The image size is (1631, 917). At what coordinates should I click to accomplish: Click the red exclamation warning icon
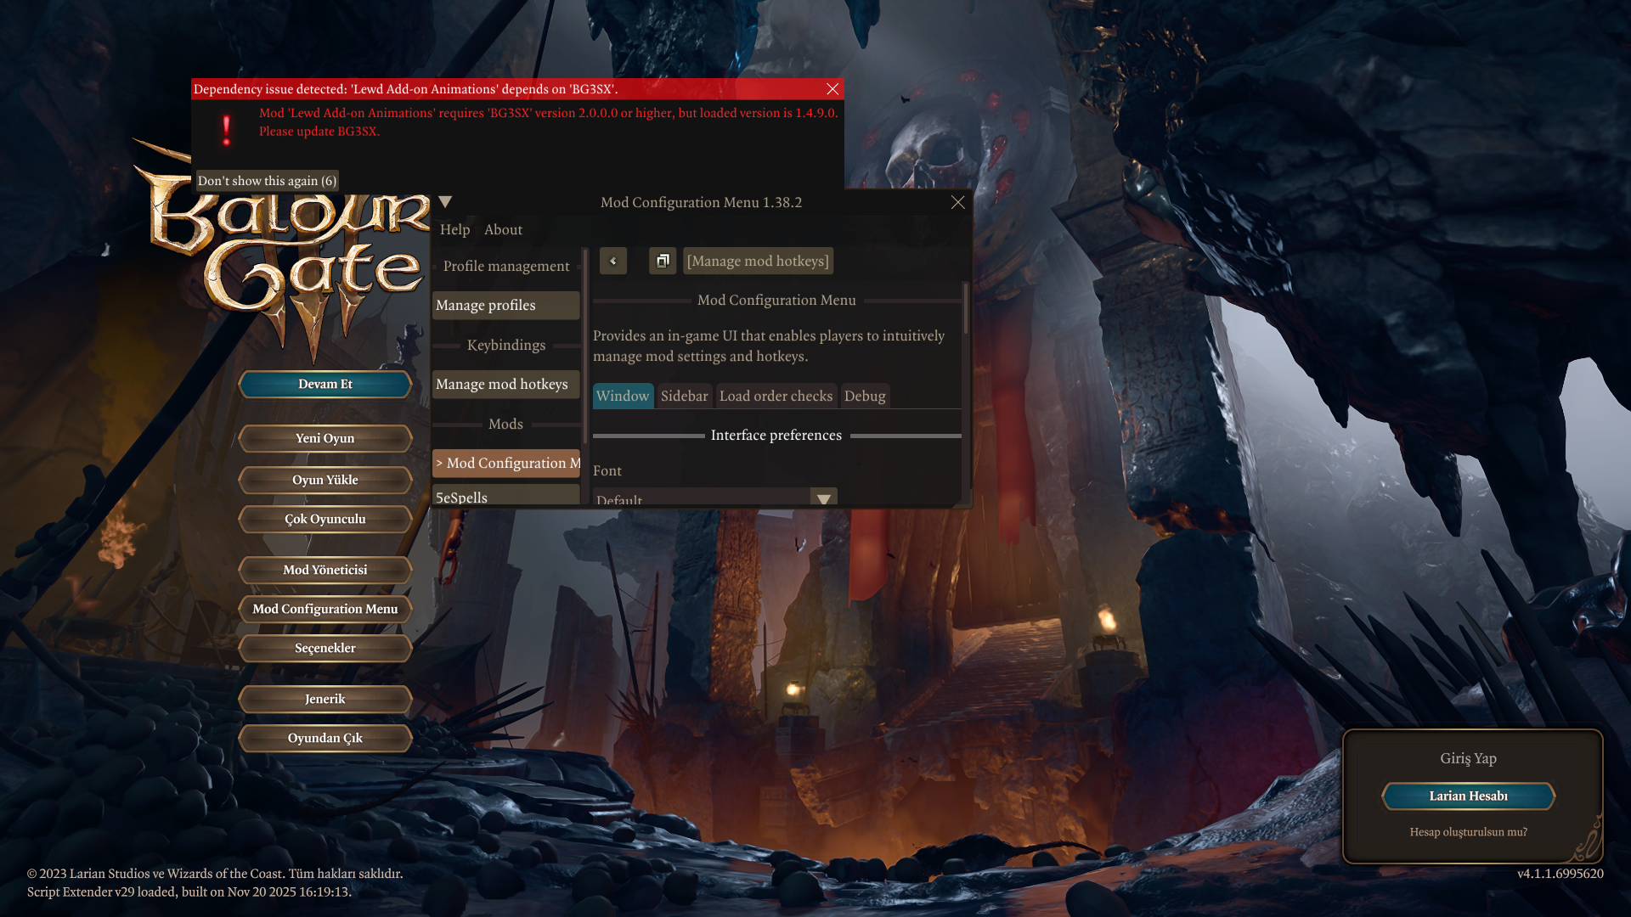tap(226, 130)
